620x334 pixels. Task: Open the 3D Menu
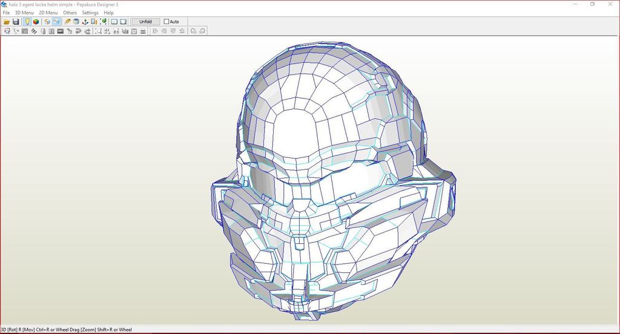click(x=24, y=13)
